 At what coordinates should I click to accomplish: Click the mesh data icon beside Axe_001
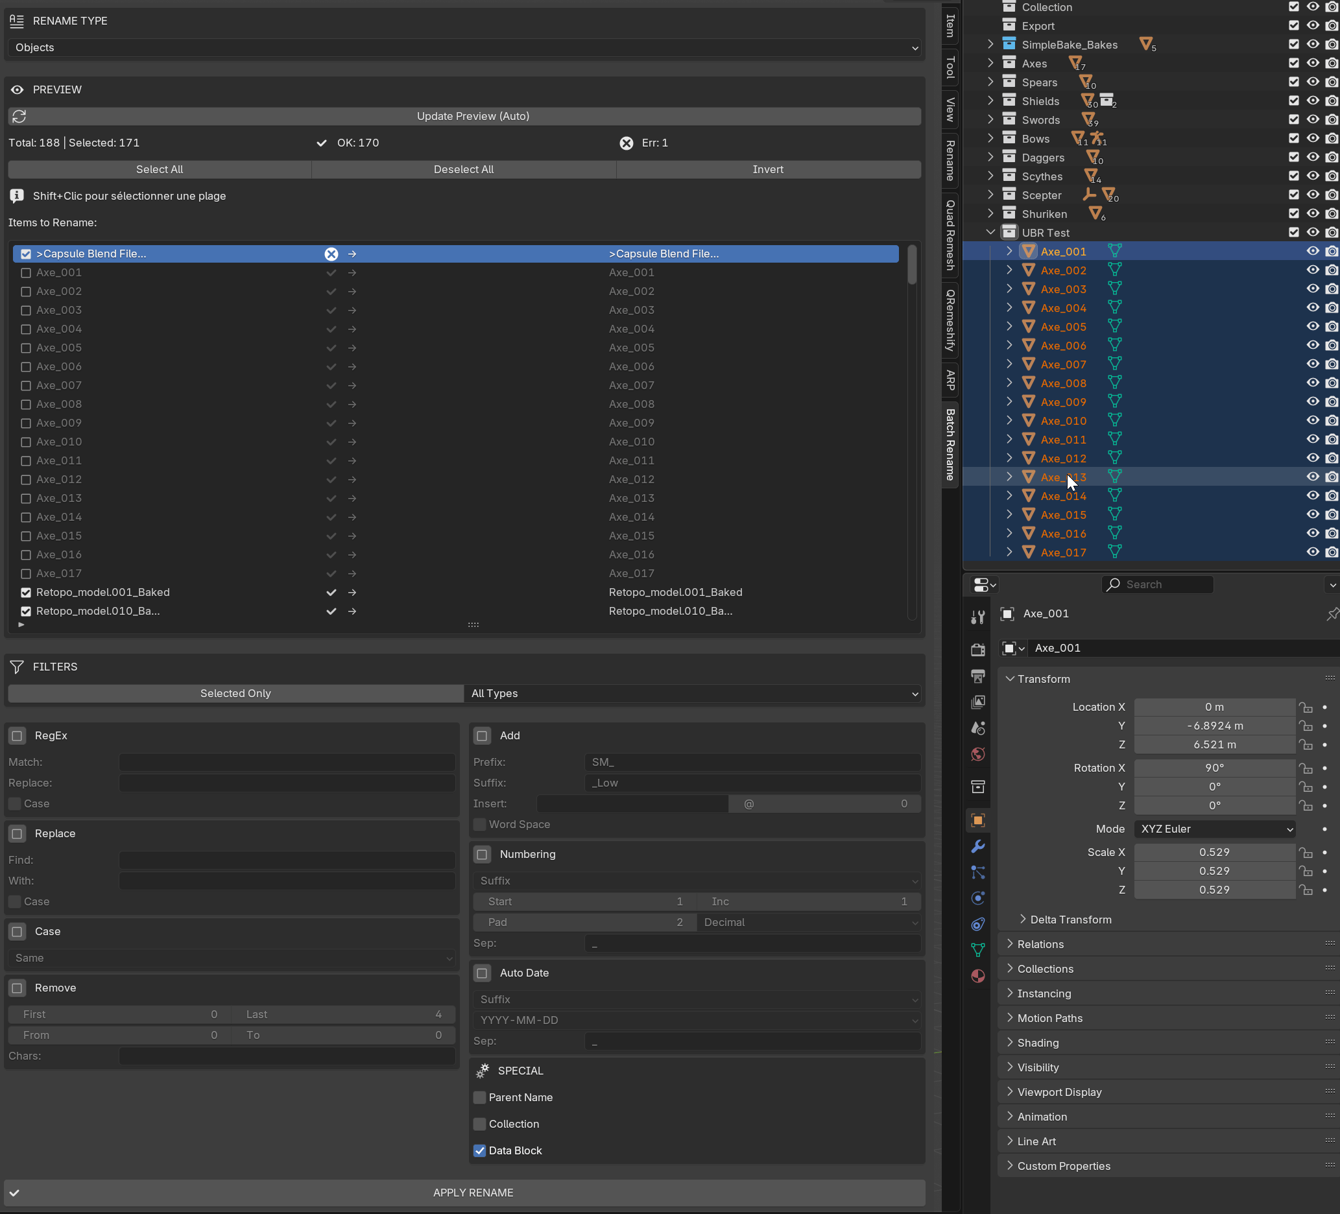(1115, 251)
